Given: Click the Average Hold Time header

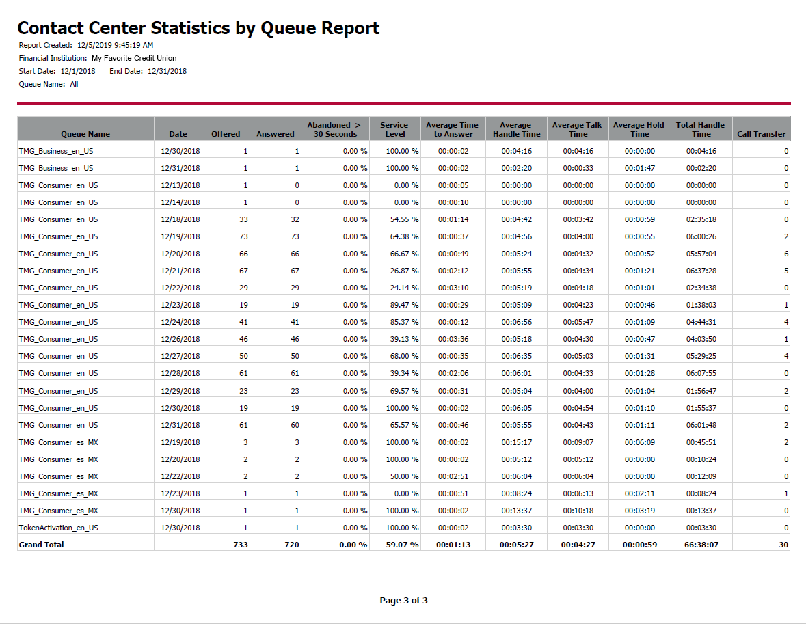Looking at the screenshot, I should 639,129.
